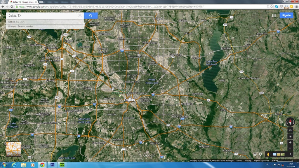Click the Dallas, TX - Google Maps tab

tap(23, 2)
